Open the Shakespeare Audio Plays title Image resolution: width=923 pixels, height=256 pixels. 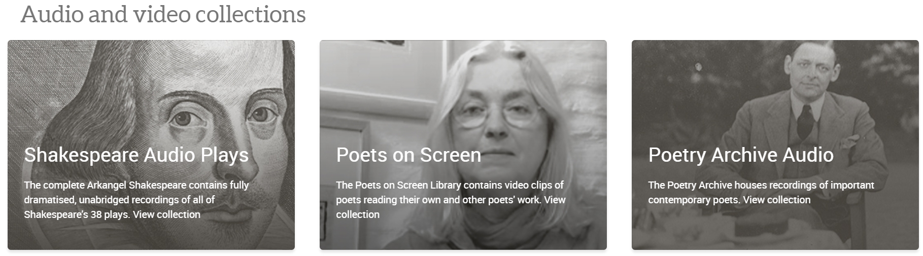(x=136, y=155)
